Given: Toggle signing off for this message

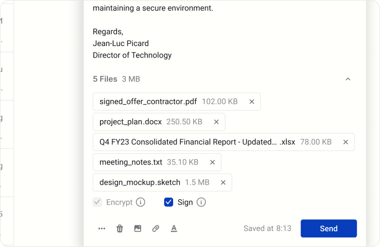Looking at the screenshot, I should [x=168, y=202].
